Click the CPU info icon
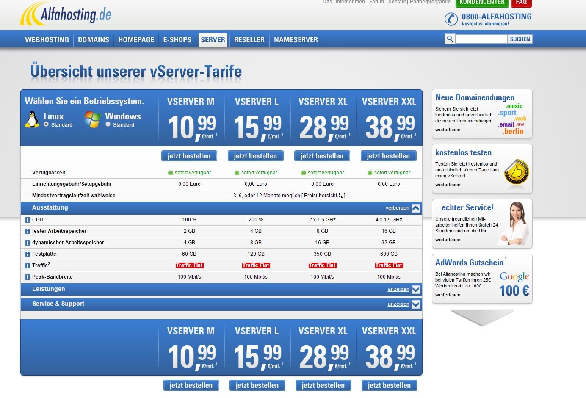Screen dimensions: 586x398 click(28, 220)
